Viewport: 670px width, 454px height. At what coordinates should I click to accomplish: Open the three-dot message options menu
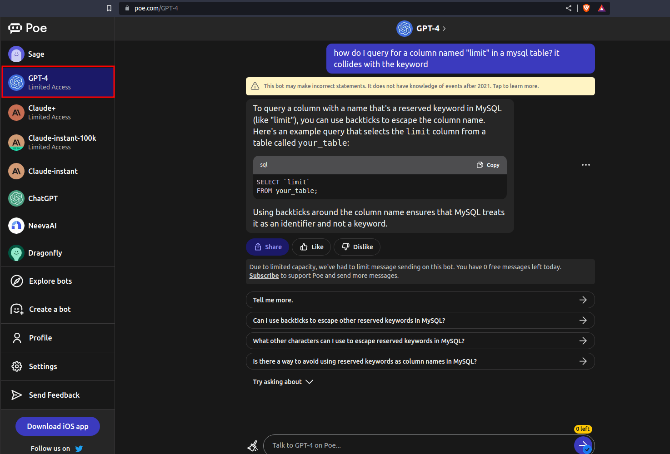click(586, 165)
